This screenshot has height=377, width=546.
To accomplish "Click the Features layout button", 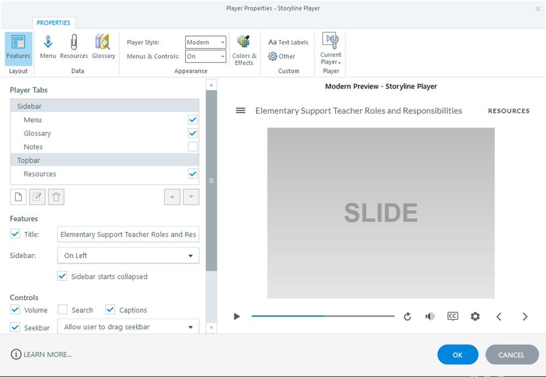I will click(x=19, y=48).
